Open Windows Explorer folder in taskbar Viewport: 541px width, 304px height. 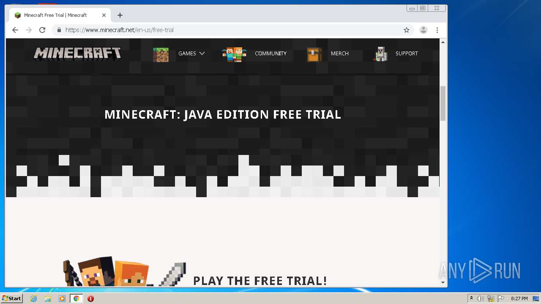48,299
